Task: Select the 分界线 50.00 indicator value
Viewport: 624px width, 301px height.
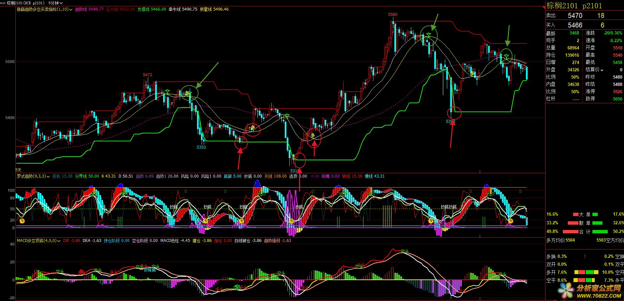Action: pyautogui.click(x=87, y=176)
